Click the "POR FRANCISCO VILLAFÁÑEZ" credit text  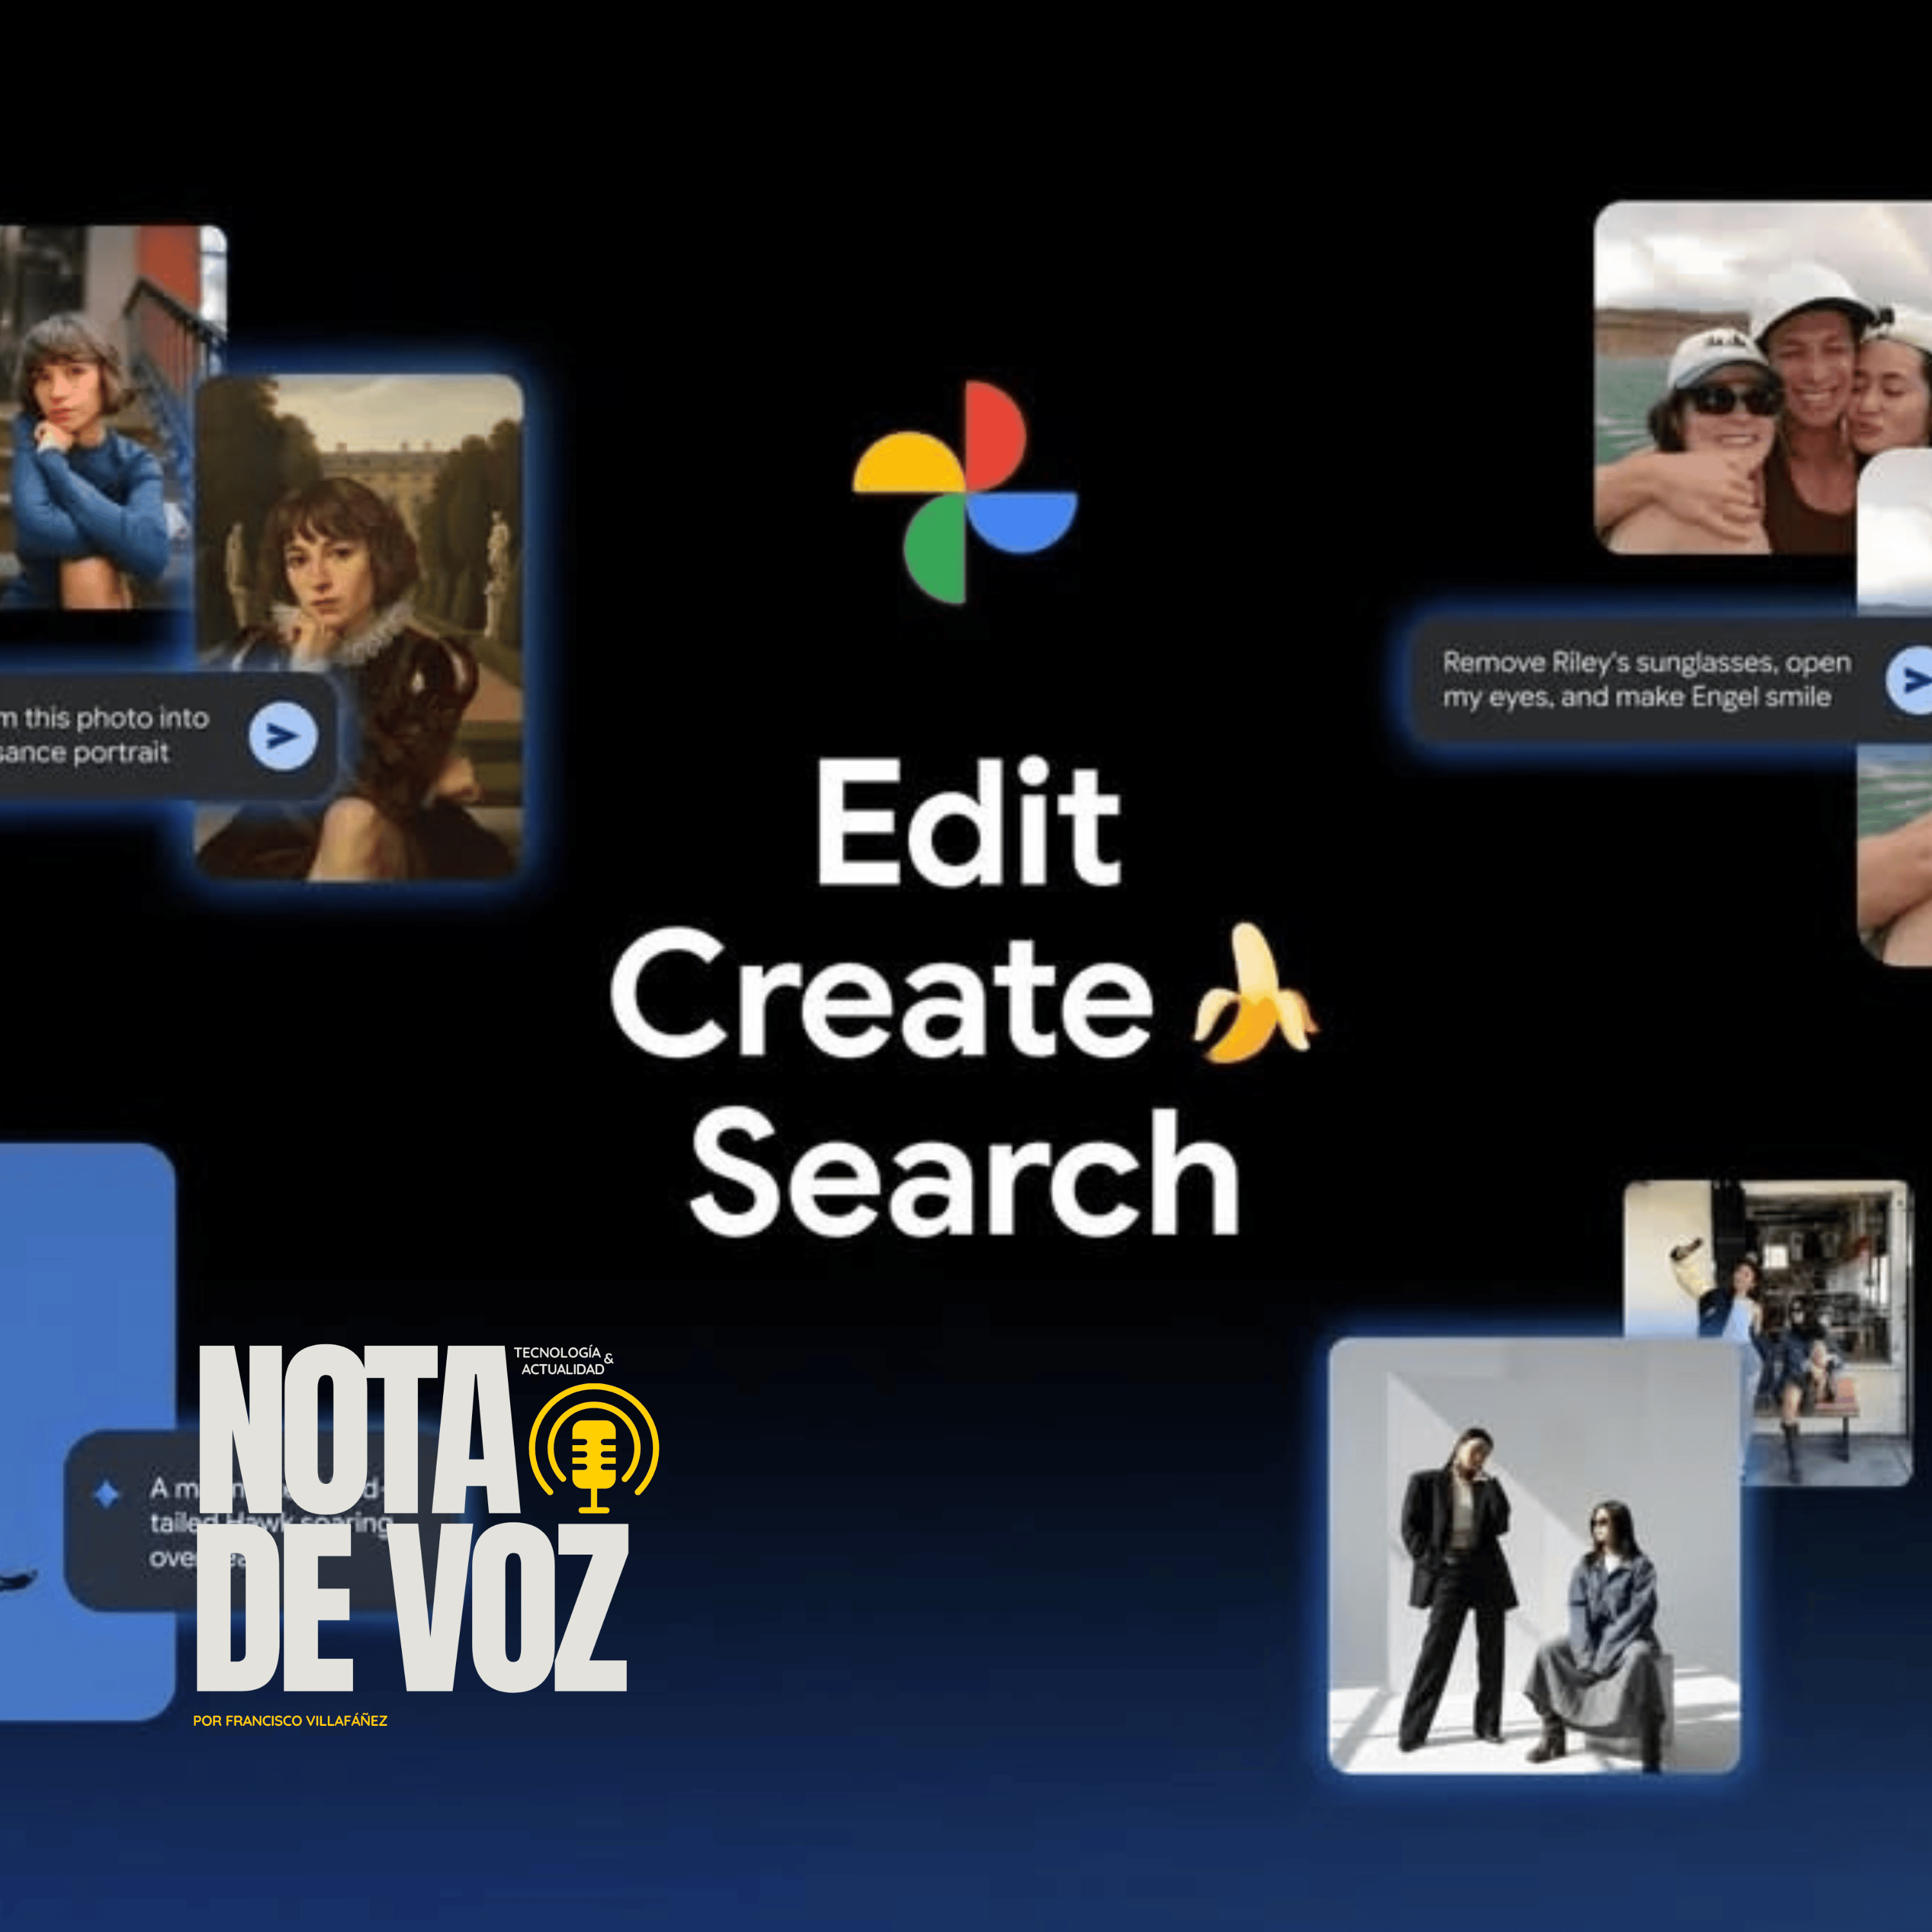(x=290, y=1721)
